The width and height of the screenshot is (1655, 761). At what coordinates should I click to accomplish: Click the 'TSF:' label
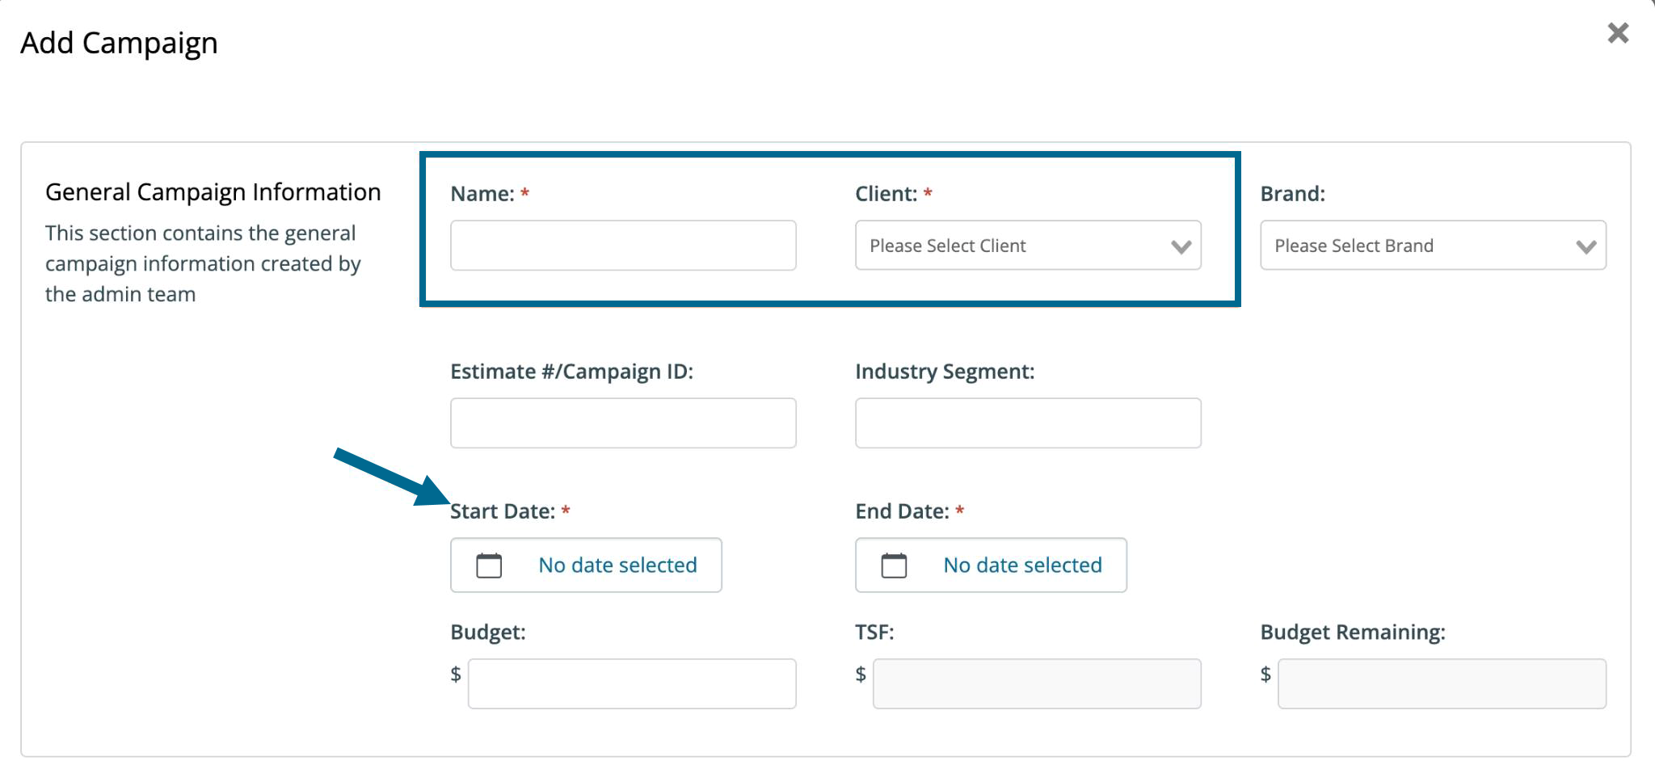click(874, 633)
